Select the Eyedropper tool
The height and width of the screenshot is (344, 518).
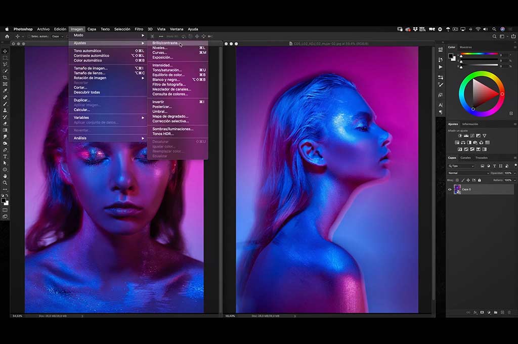click(5, 91)
